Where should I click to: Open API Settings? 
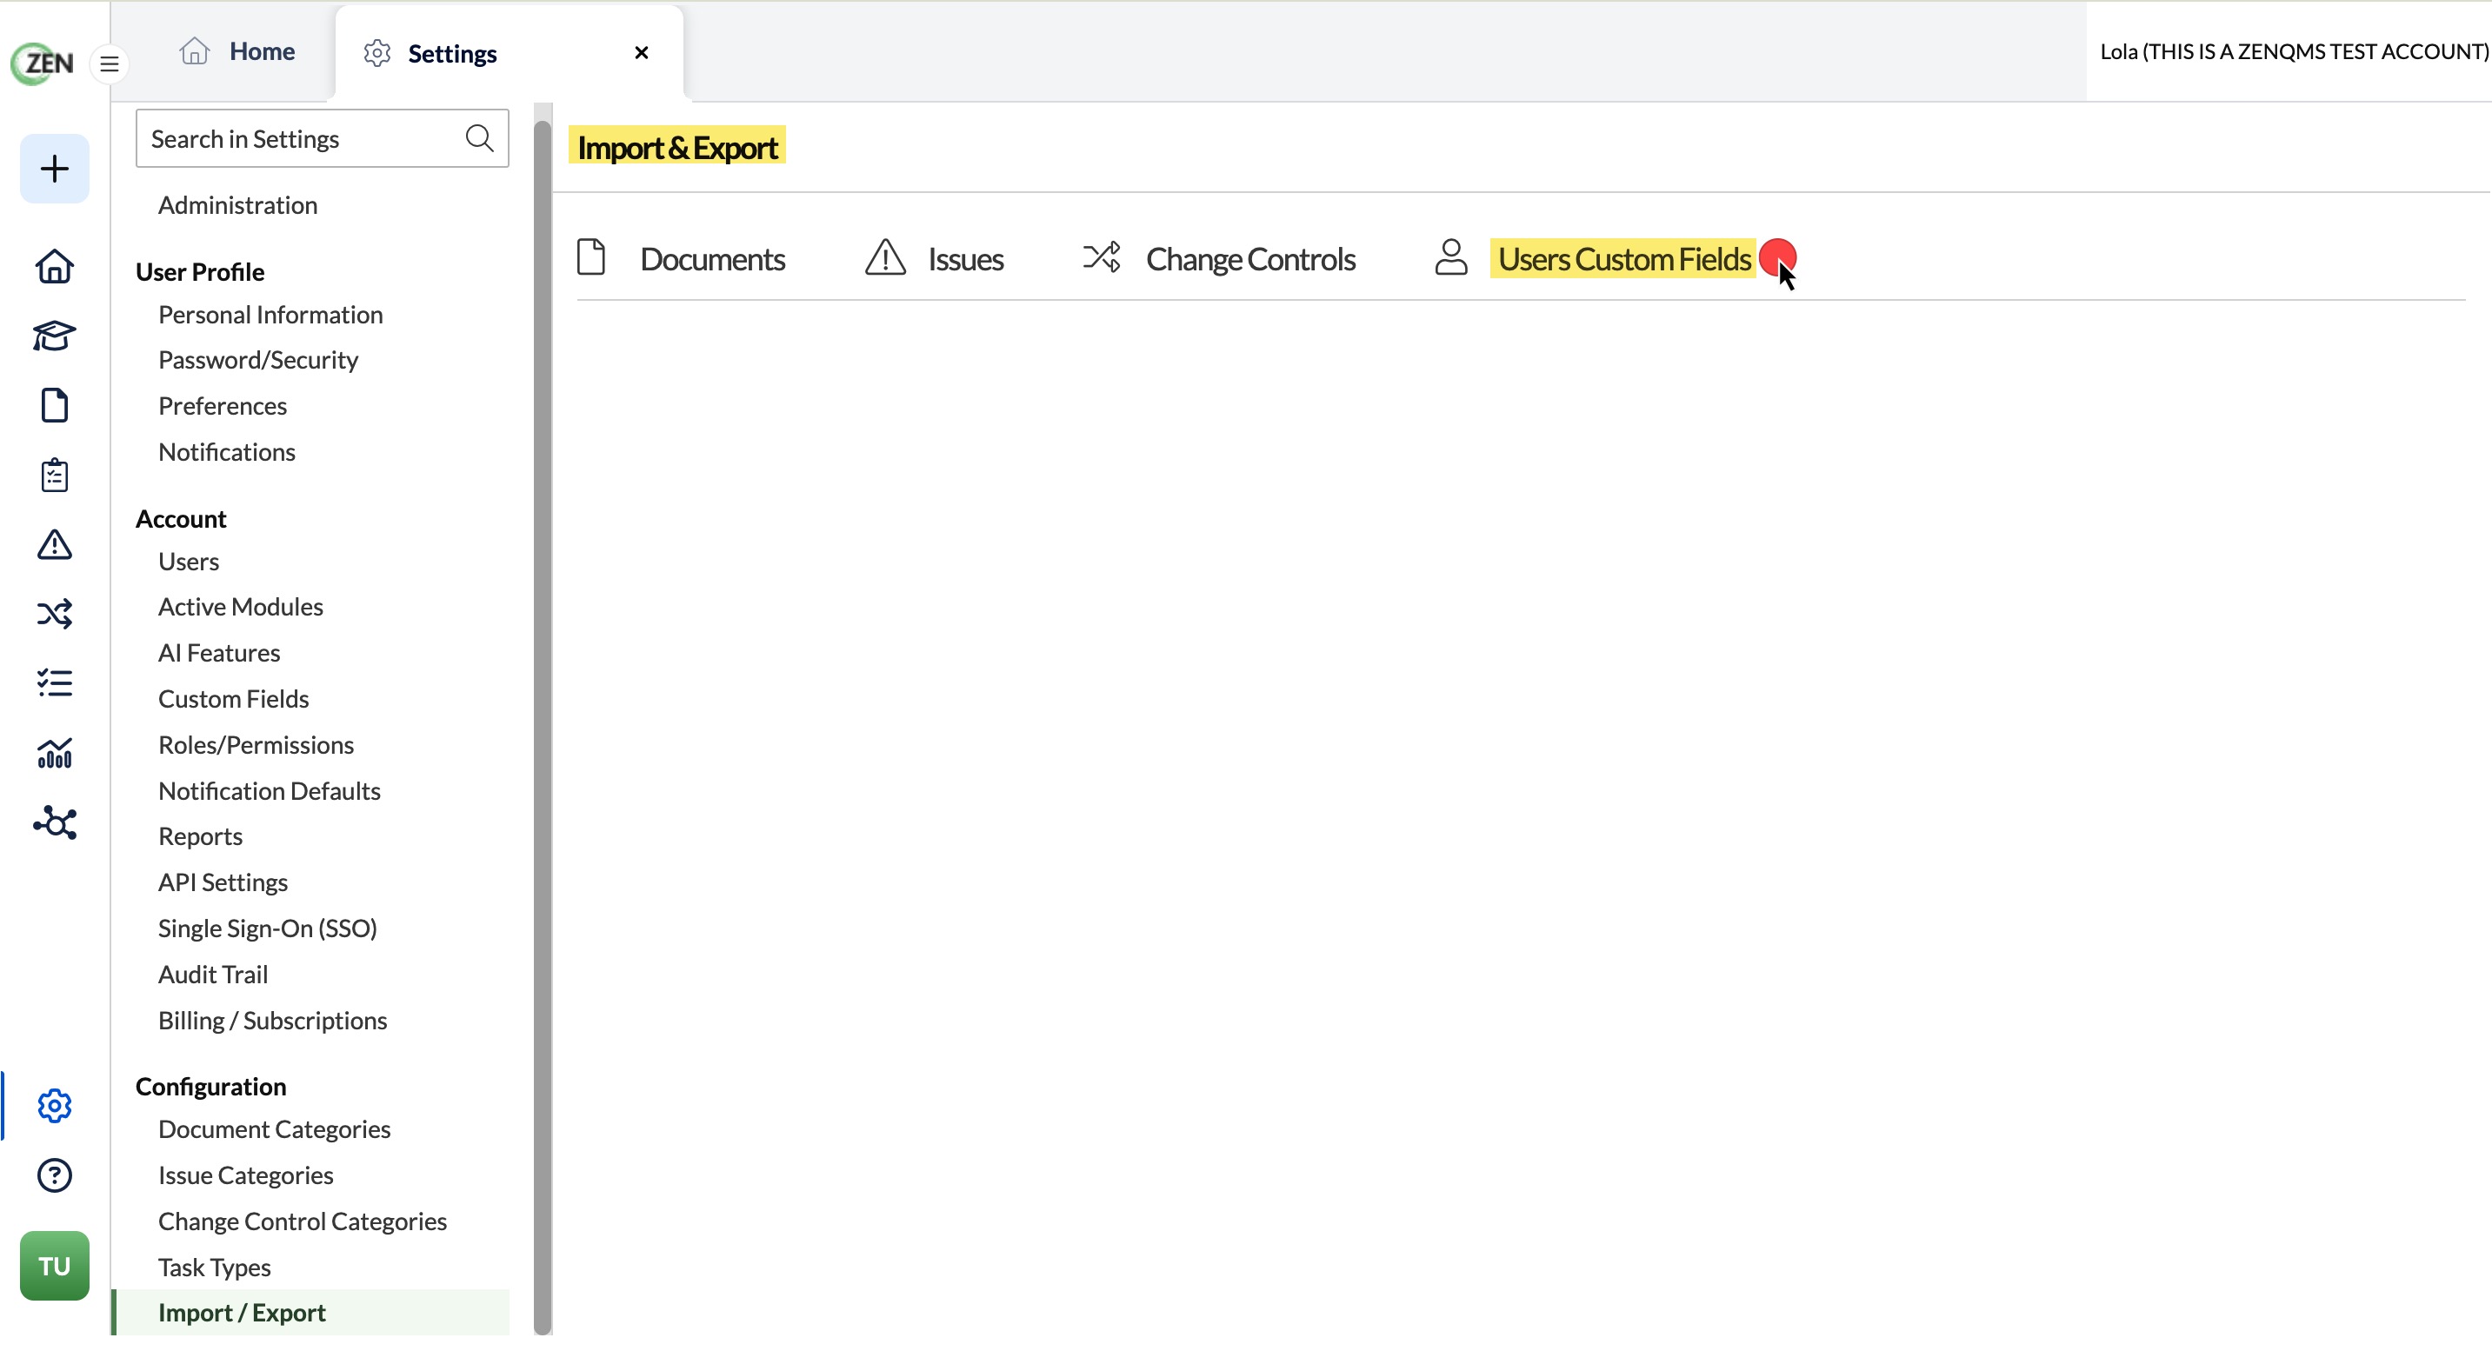click(x=223, y=883)
